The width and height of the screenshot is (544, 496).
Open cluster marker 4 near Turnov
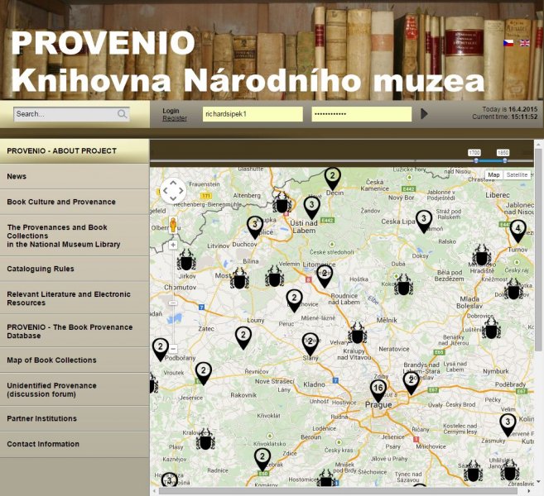coord(518,231)
